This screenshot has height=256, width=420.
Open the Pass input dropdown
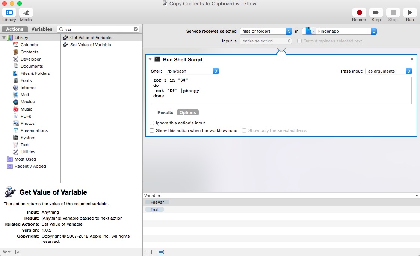coord(388,71)
